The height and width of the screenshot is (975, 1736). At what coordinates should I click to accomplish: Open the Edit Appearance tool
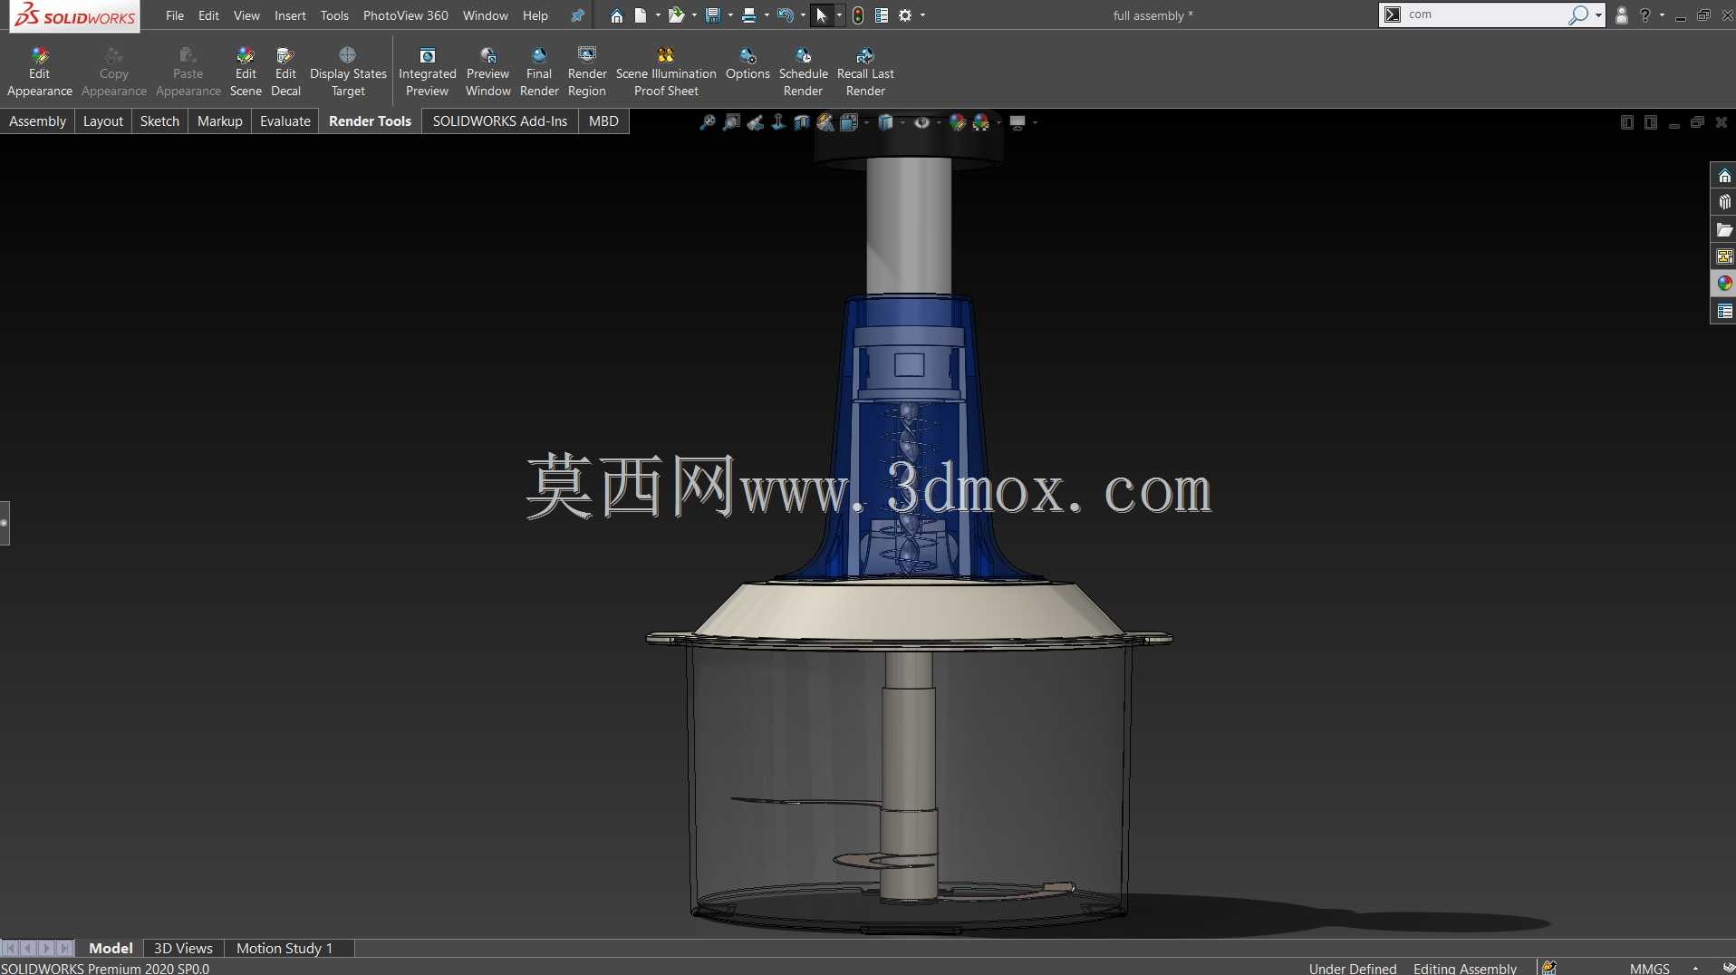click(x=39, y=72)
